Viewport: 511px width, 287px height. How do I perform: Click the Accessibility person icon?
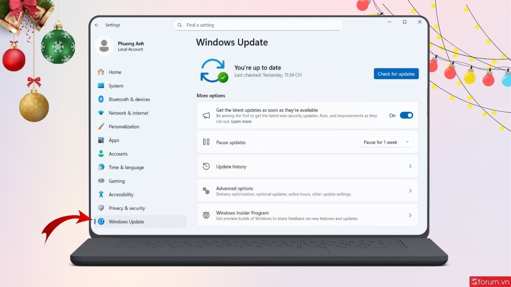(x=102, y=194)
